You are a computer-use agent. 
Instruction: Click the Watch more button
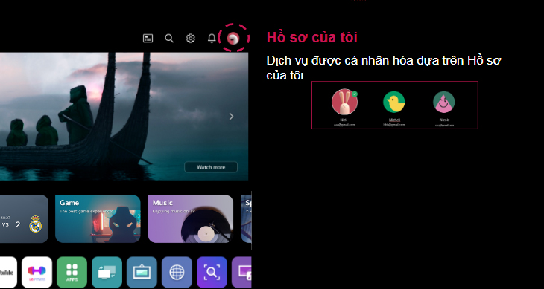[x=211, y=167]
